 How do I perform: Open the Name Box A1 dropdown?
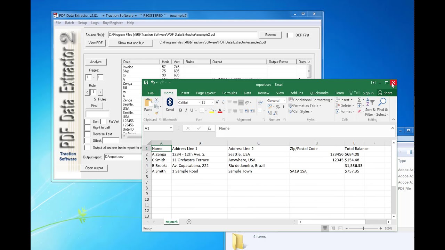click(171, 128)
